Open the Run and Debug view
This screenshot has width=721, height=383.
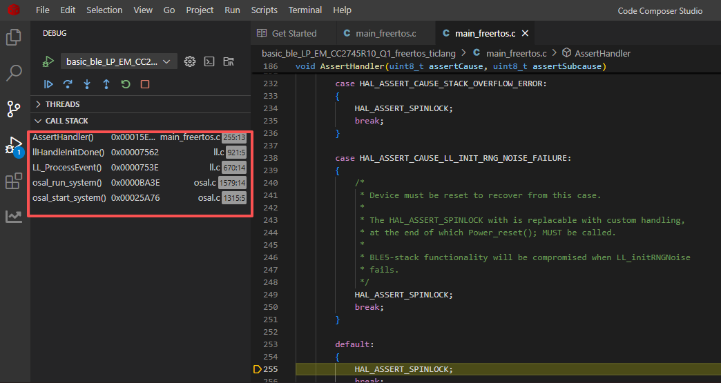tap(14, 146)
